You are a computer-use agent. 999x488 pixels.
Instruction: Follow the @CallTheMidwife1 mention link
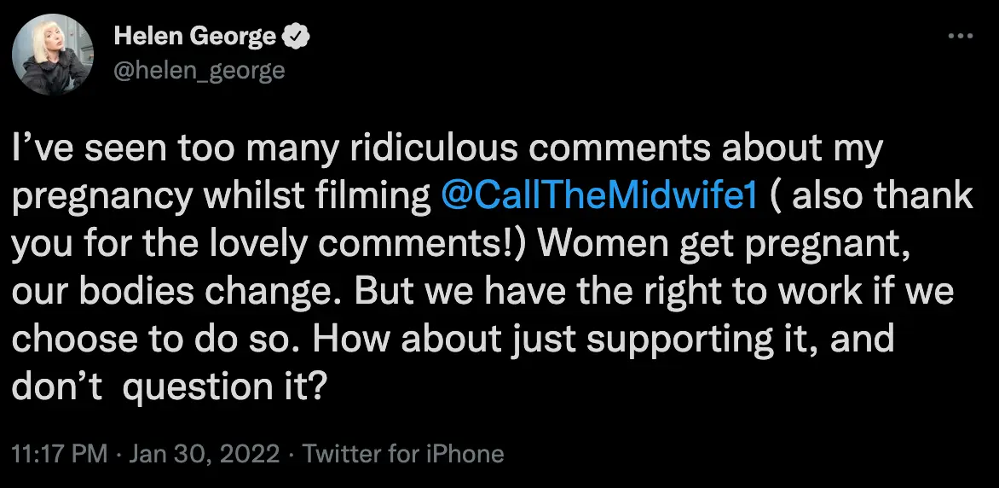click(598, 196)
